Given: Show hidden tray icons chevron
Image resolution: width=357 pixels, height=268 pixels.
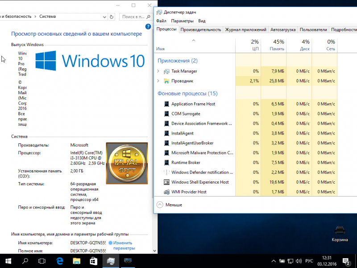Looking at the screenshot, I should (274, 261).
